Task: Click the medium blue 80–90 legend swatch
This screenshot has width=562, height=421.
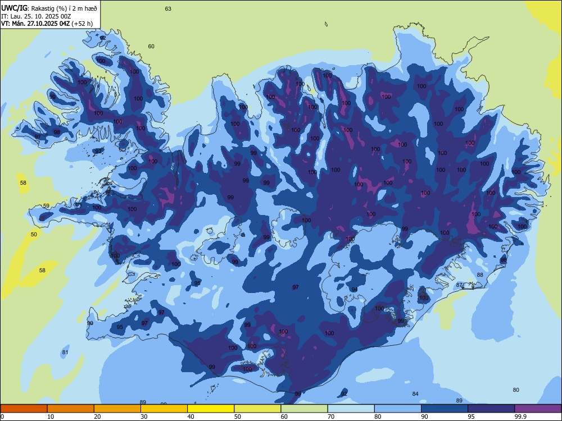Action: 398,409
